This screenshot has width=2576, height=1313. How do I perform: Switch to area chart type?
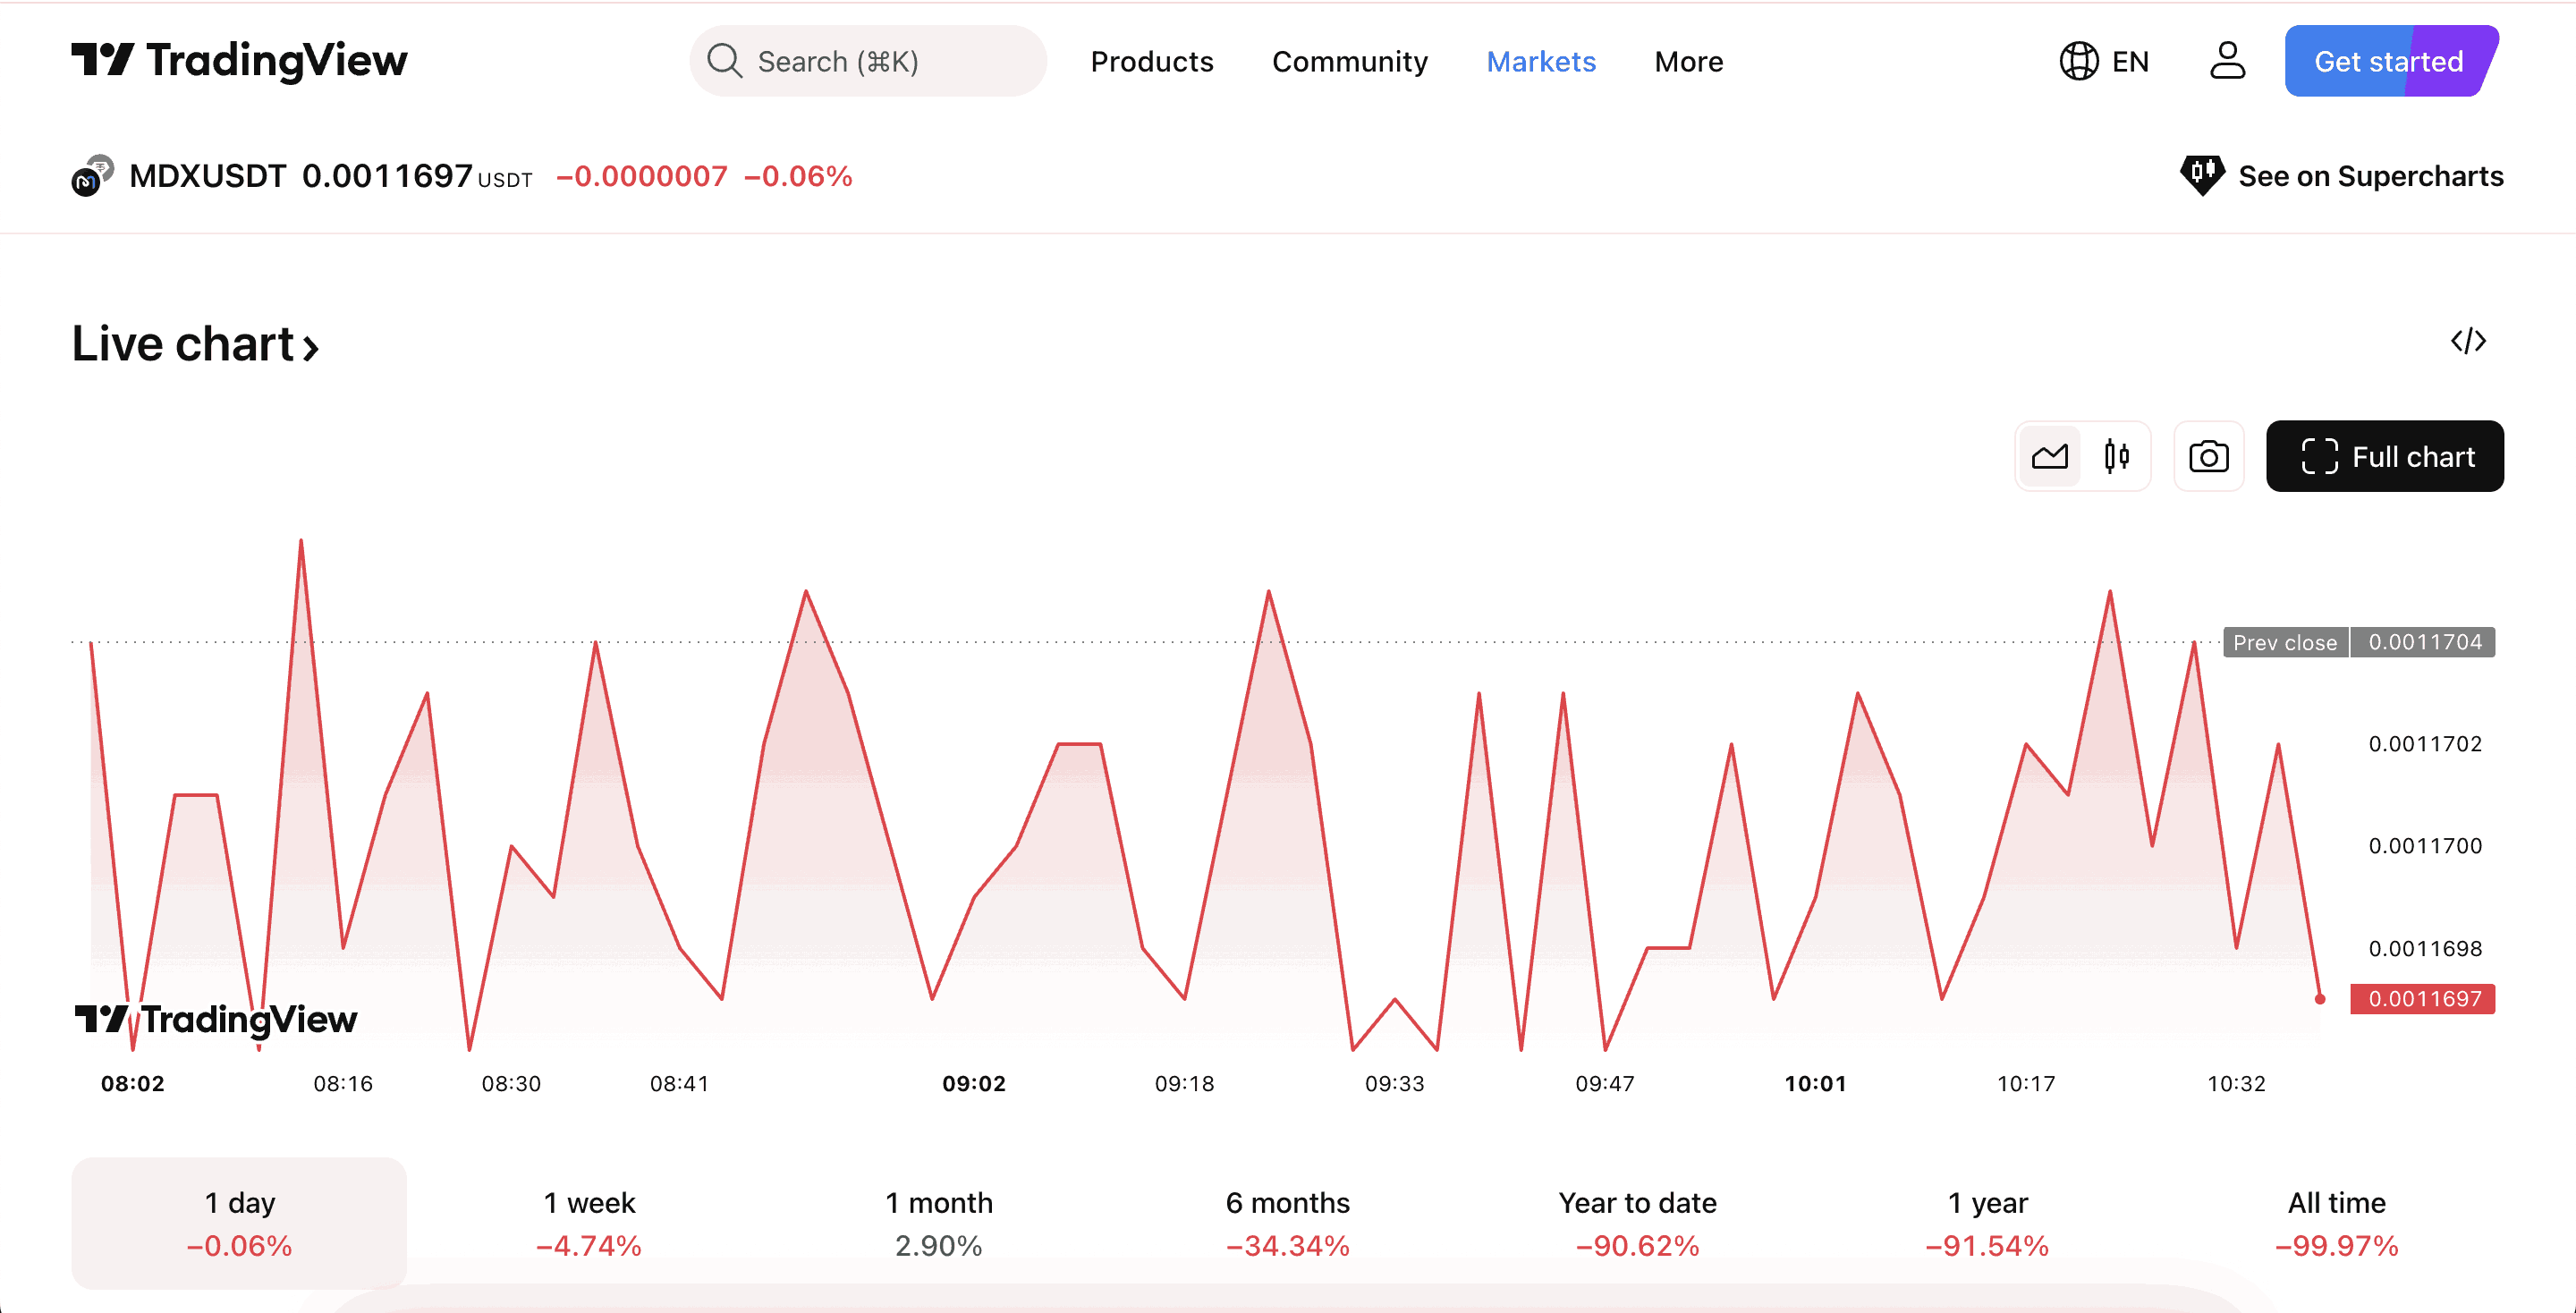click(x=2049, y=457)
